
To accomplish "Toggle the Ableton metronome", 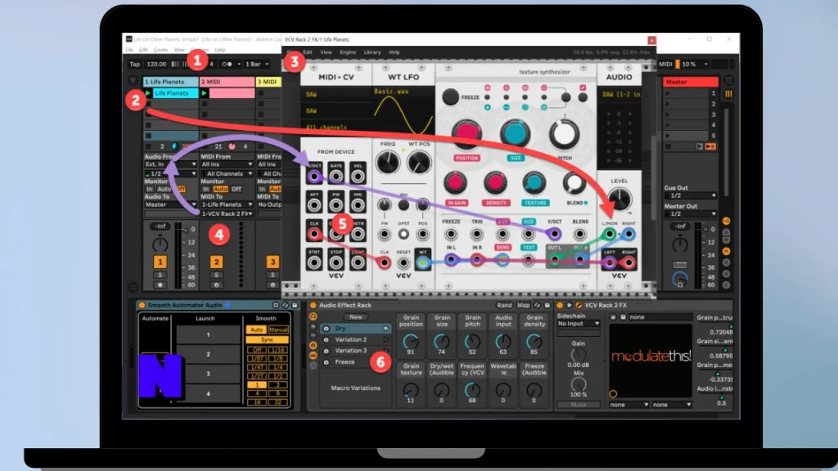I will point(228,64).
